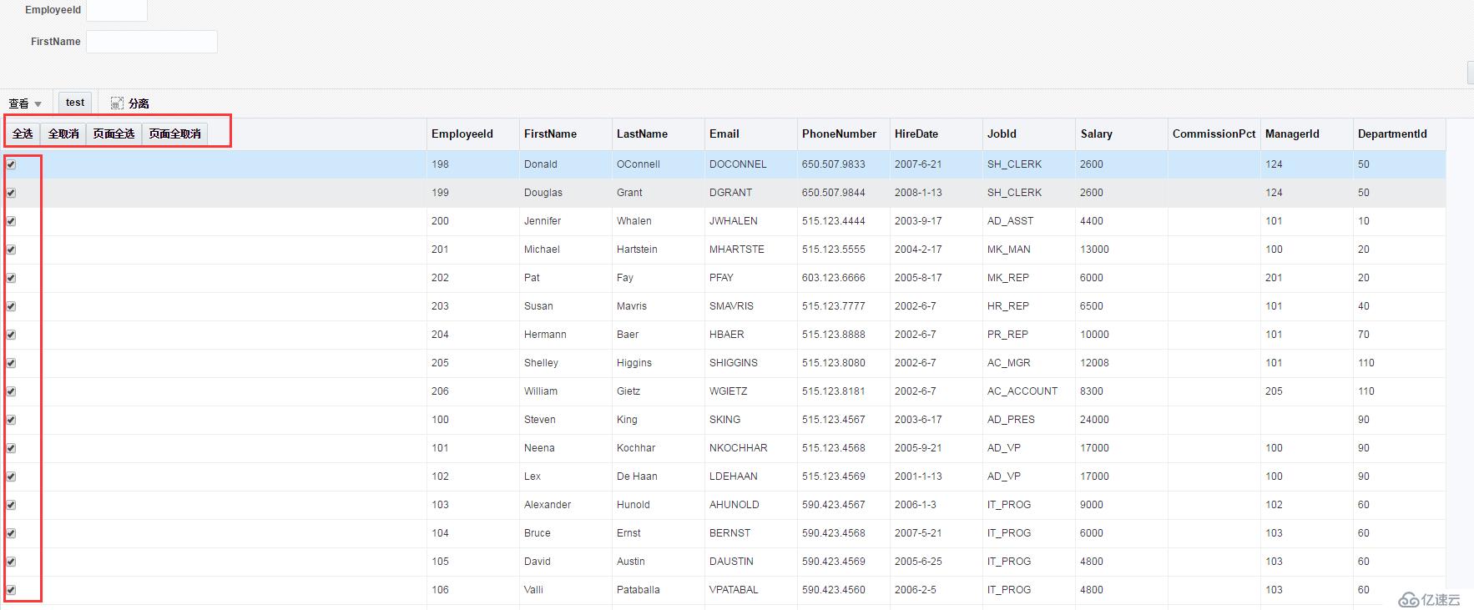
Task: Click the detach table icon
Action: click(117, 103)
